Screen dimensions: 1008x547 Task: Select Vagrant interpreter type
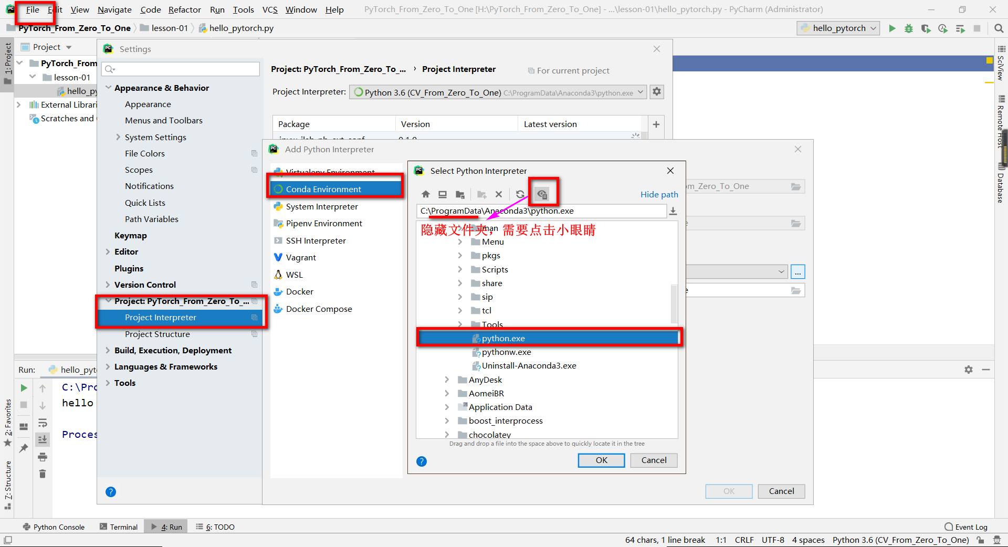pyautogui.click(x=301, y=258)
